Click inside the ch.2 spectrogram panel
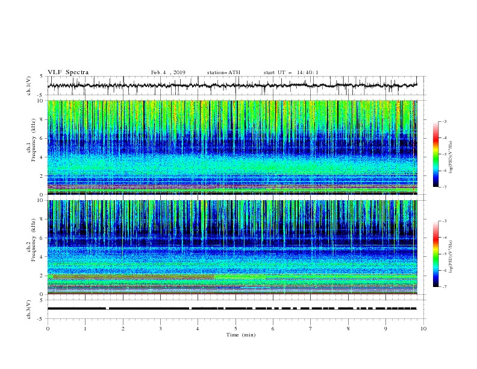The width and height of the screenshot is (477, 369). (232, 247)
